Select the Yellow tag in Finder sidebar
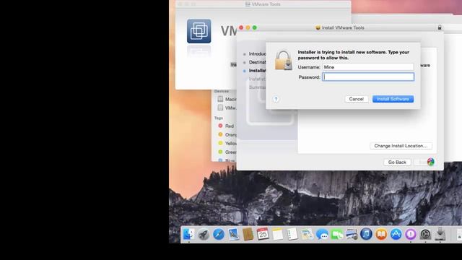The width and height of the screenshot is (462, 260). tap(227, 143)
